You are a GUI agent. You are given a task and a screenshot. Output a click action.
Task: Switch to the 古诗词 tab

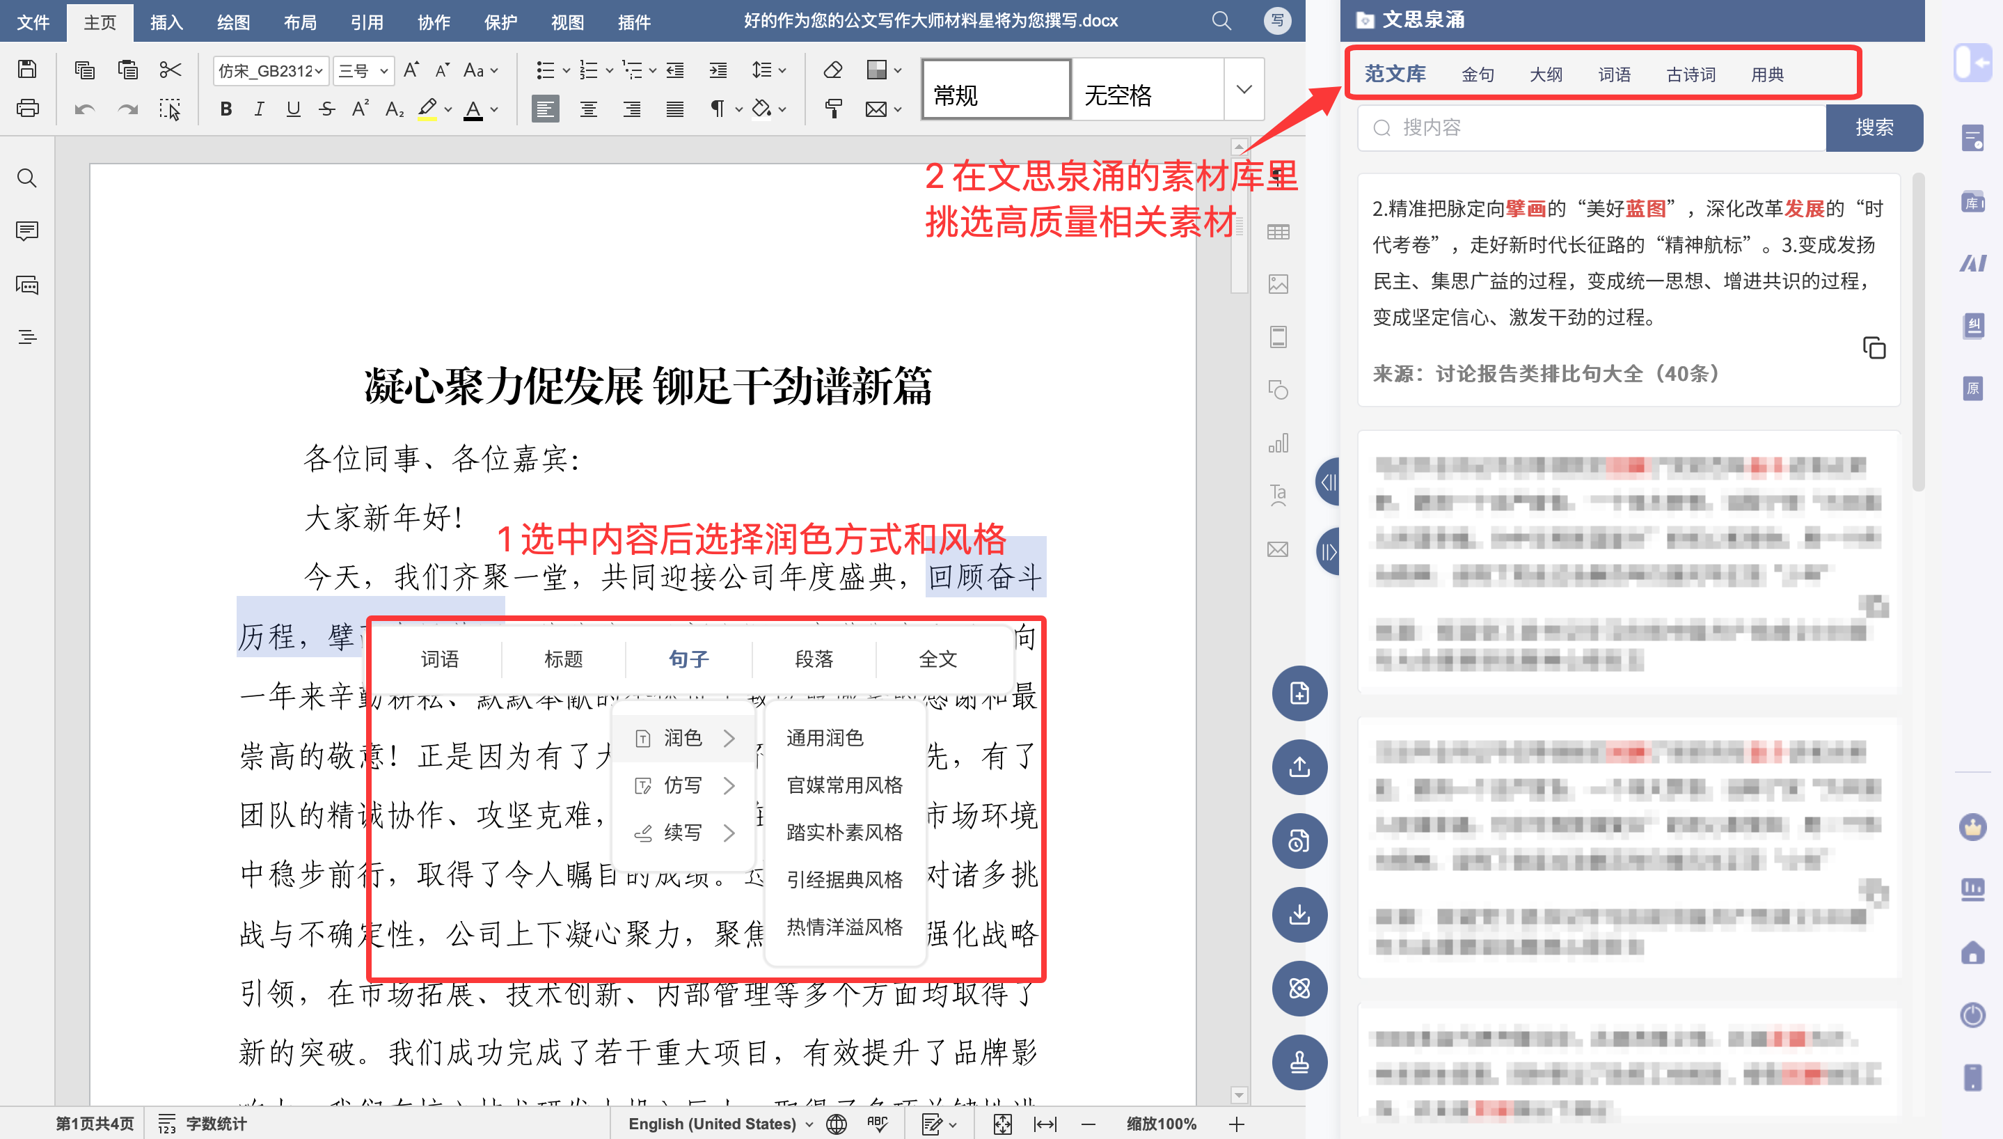pyautogui.click(x=1691, y=74)
